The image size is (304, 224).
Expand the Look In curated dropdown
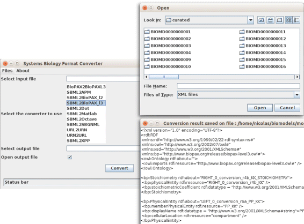pyautogui.click(x=251, y=20)
